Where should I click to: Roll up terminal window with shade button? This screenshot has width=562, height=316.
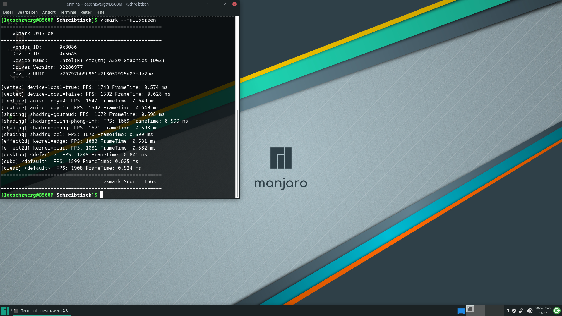(208, 4)
